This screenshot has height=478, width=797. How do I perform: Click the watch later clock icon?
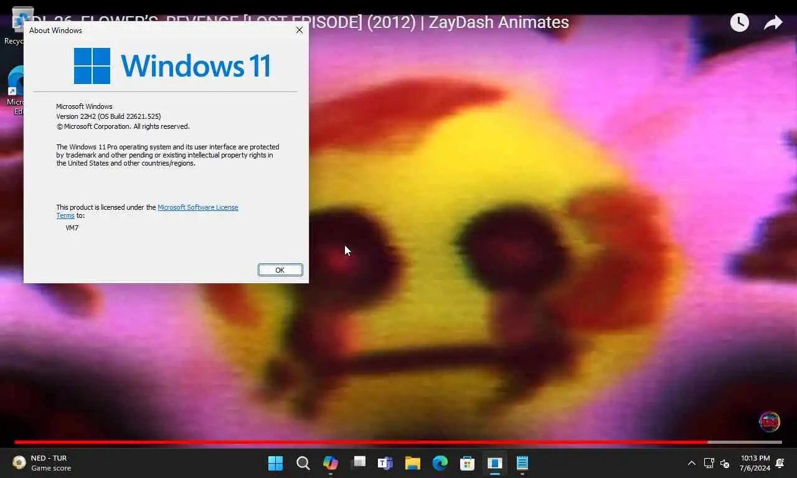[x=739, y=22]
